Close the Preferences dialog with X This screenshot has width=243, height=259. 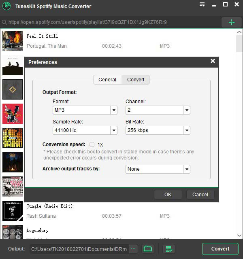pyautogui.click(x=213, y=62)
